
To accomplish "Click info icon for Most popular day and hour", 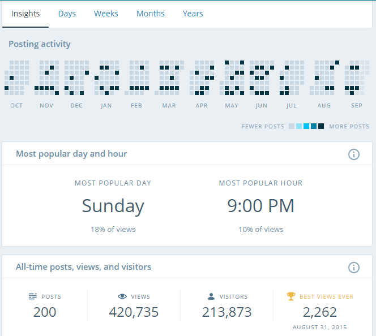I will click(x=354, y=154).
